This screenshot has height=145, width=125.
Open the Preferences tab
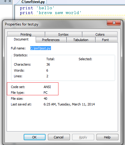[51, 40]
